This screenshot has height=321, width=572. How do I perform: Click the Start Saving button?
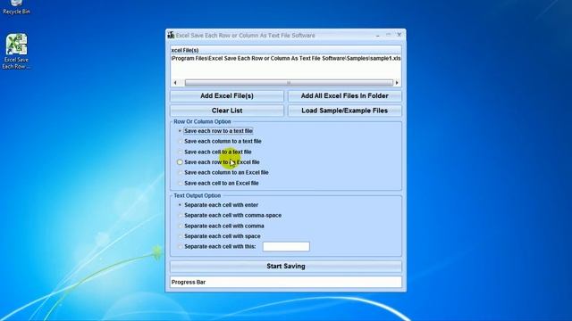coord(286,267)
